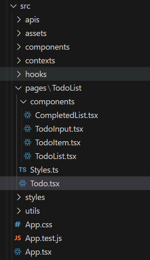
Task: Open the App.test.js file
Action: [x=43, y=238]
